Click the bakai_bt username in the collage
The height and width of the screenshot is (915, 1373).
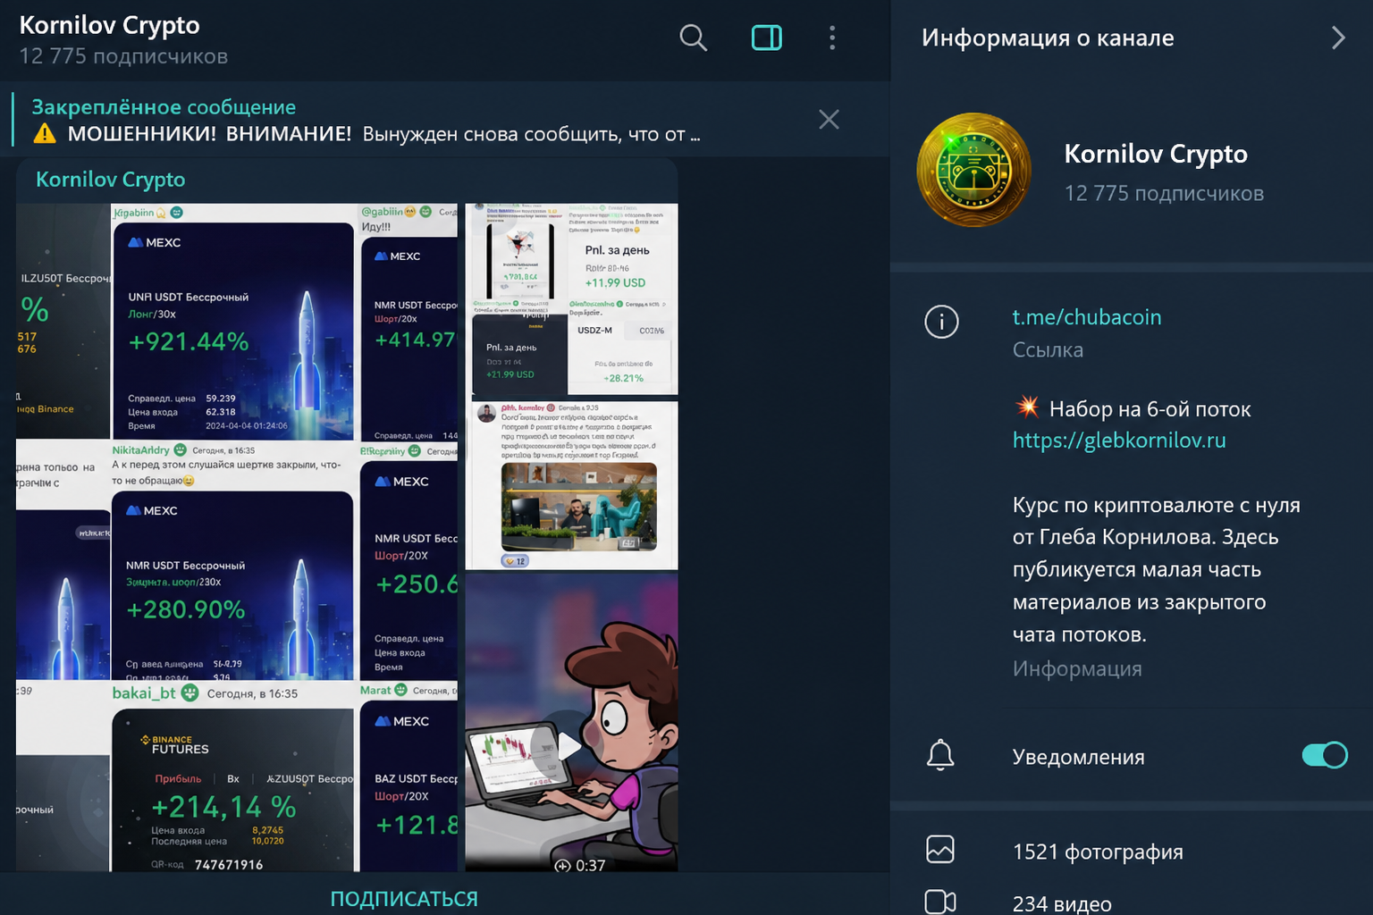click(144, 693)
